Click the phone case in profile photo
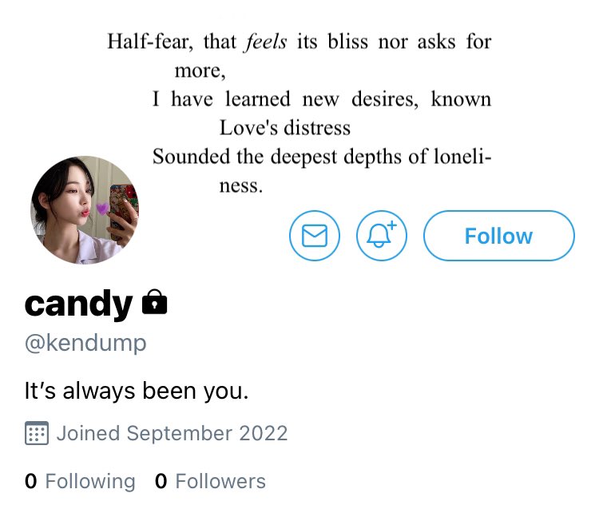Viewport: 599px width, 517px height. (123, 209)
